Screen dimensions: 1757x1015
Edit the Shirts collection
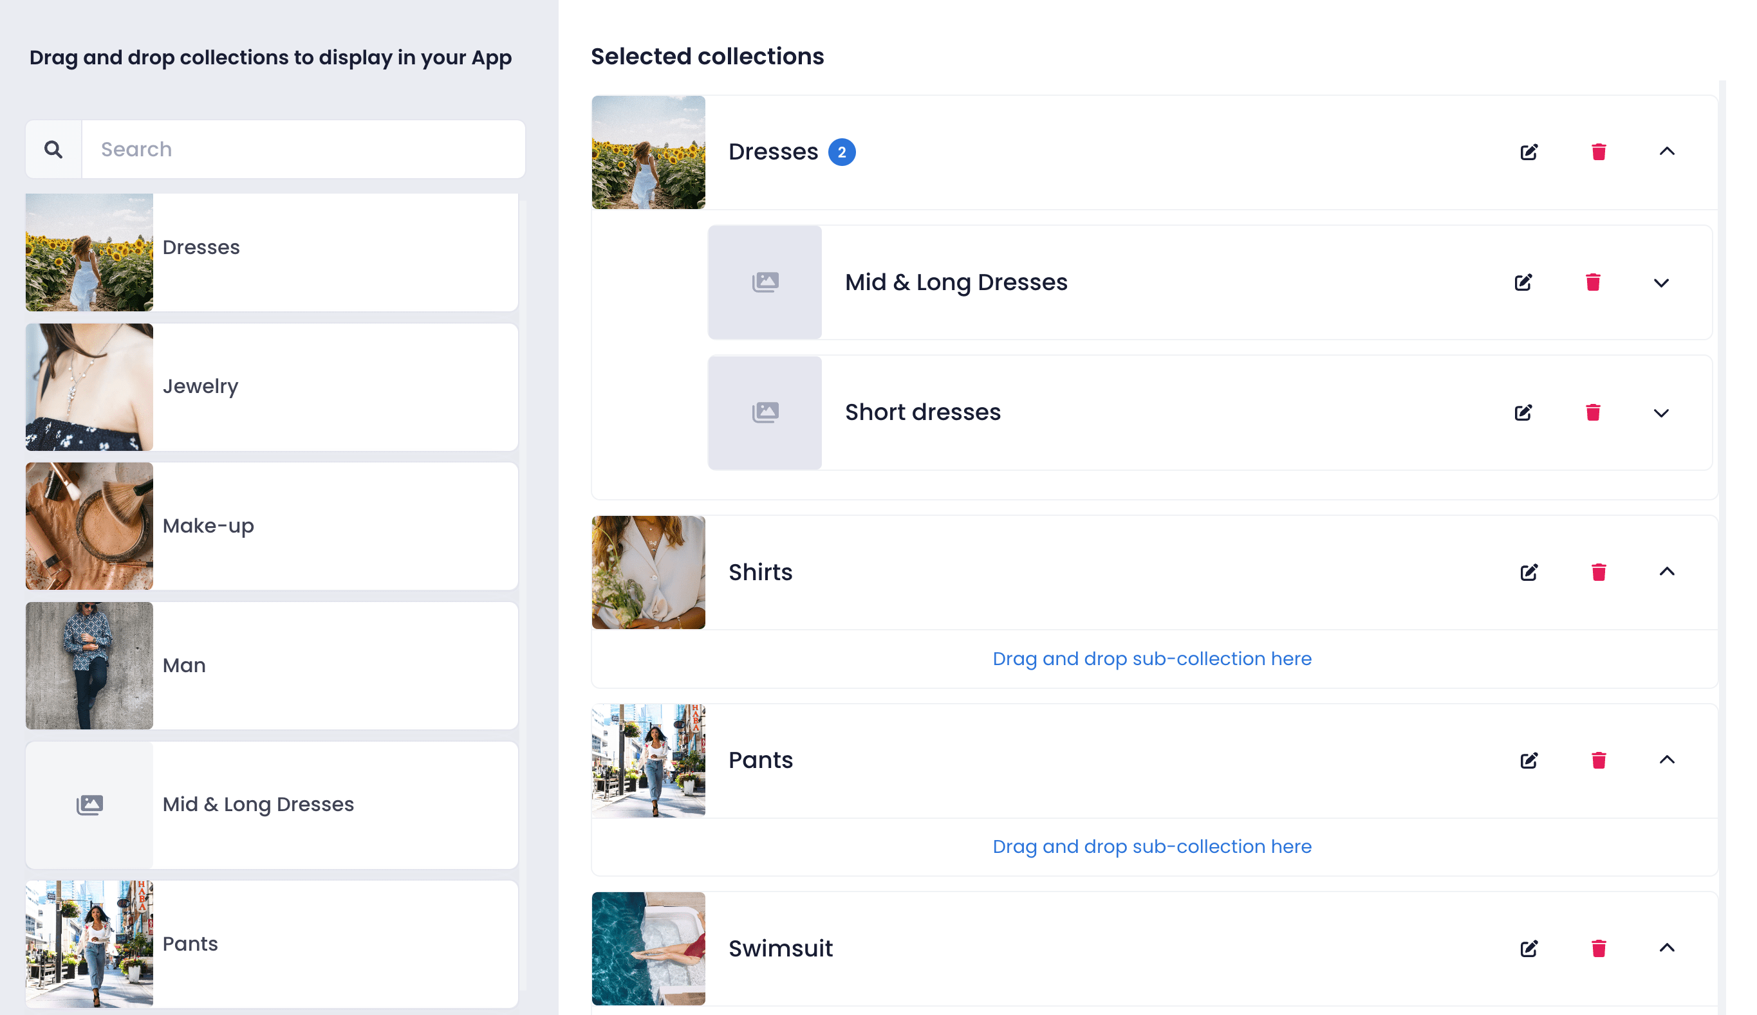click(x=1529, y=572)
